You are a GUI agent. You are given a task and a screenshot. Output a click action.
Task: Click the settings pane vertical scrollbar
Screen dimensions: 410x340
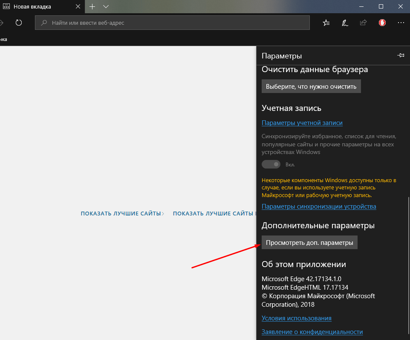[408, 264]
